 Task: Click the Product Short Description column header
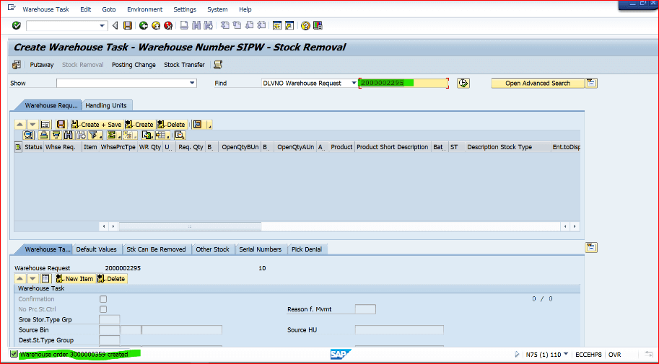click(x=393, y=147)
